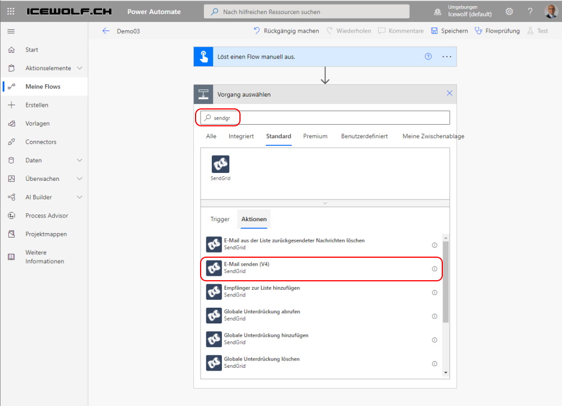The width and height of the screenshot is (562, 406).
Task: Show info for E-Mail aus der Liste löschen
Action: 434,245
